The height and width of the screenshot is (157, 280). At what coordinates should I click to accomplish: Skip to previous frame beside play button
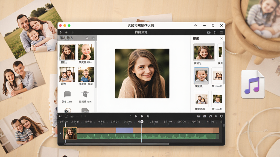pos(136,116)
